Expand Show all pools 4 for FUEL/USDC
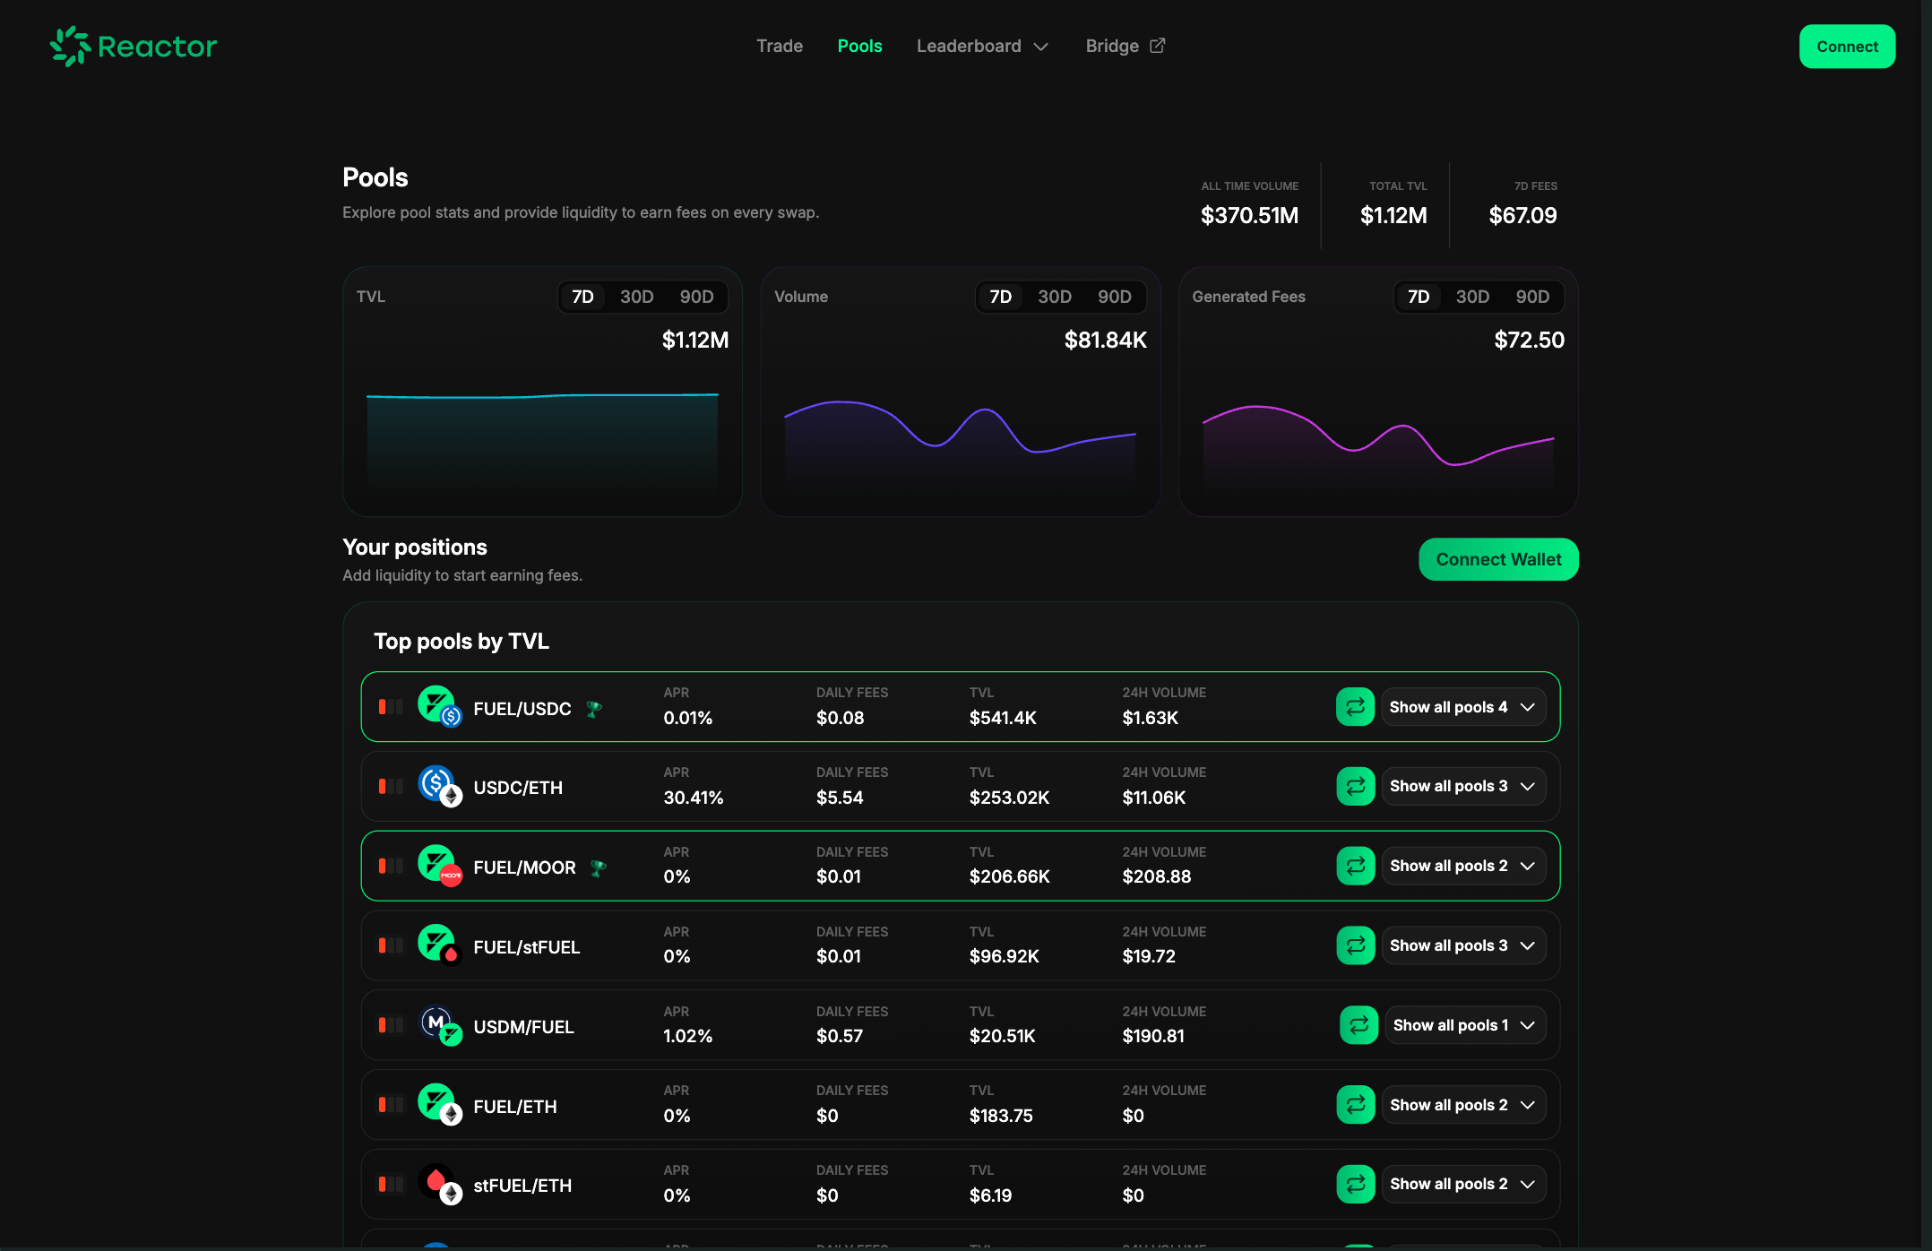 click(1463, 707)
